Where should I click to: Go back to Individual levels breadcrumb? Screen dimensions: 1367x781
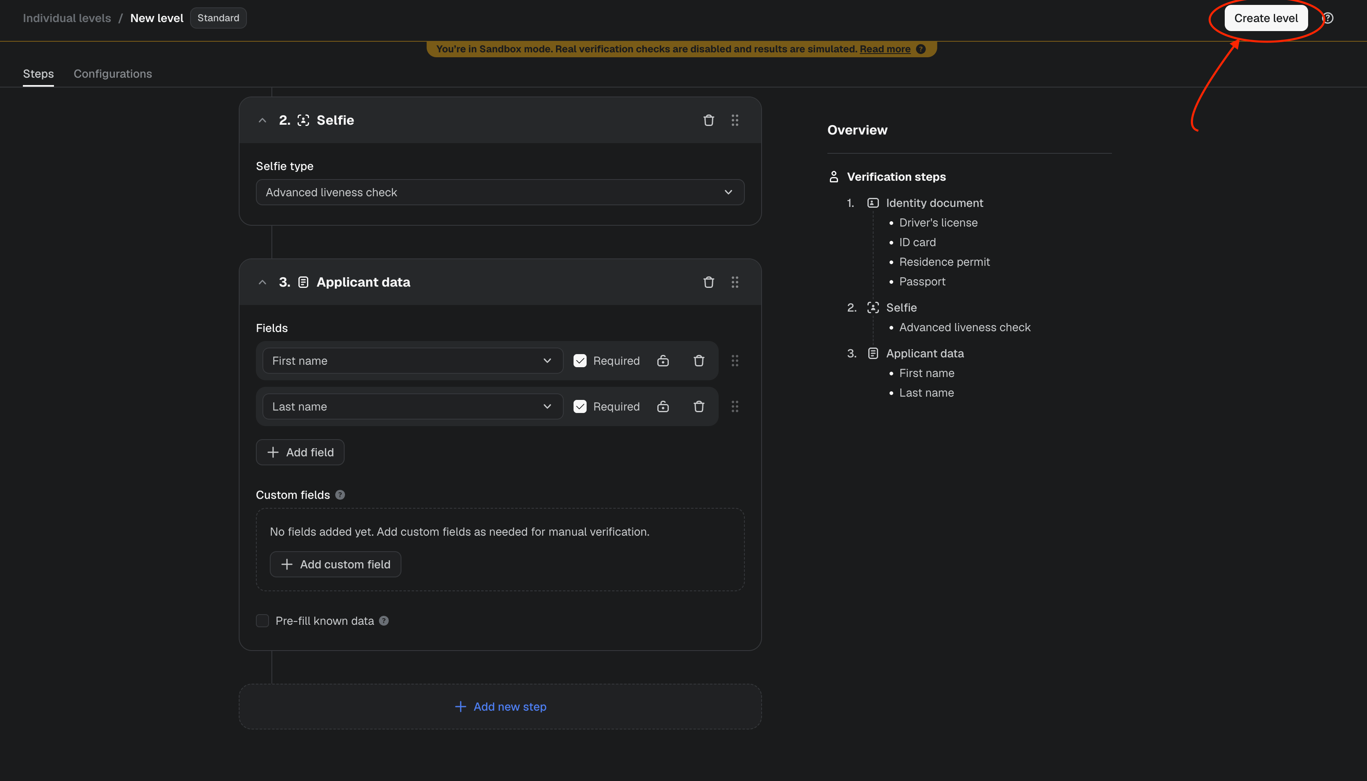(x=67, y=18)
